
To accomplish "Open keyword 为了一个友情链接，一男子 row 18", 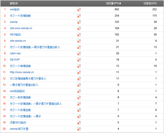I will click(25, 116).
